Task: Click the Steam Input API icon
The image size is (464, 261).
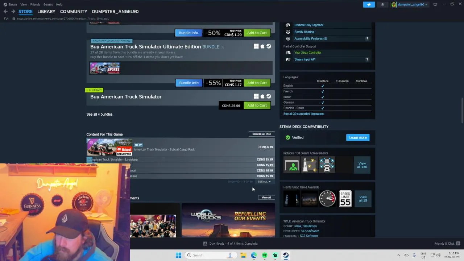Action: pyautogui.click(x=288, y=59)
